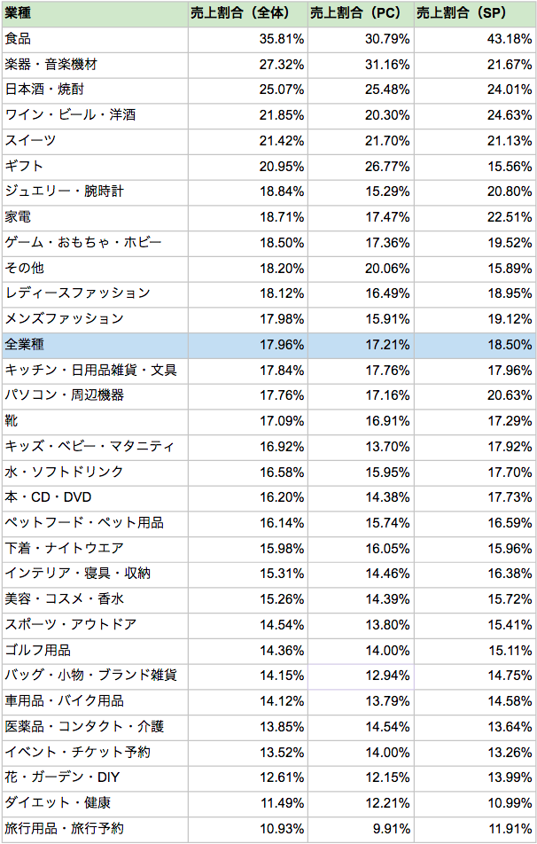Click the 26.77% PC value for ギフト
This screenshot has width=537, height=844.
pyautogui.click(x=361, y=167)
